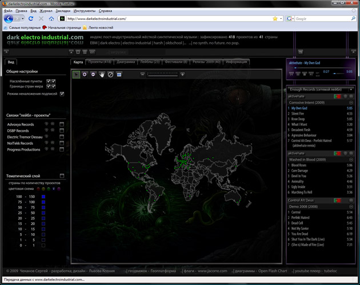Open Enough Records label dropdown

351,89
